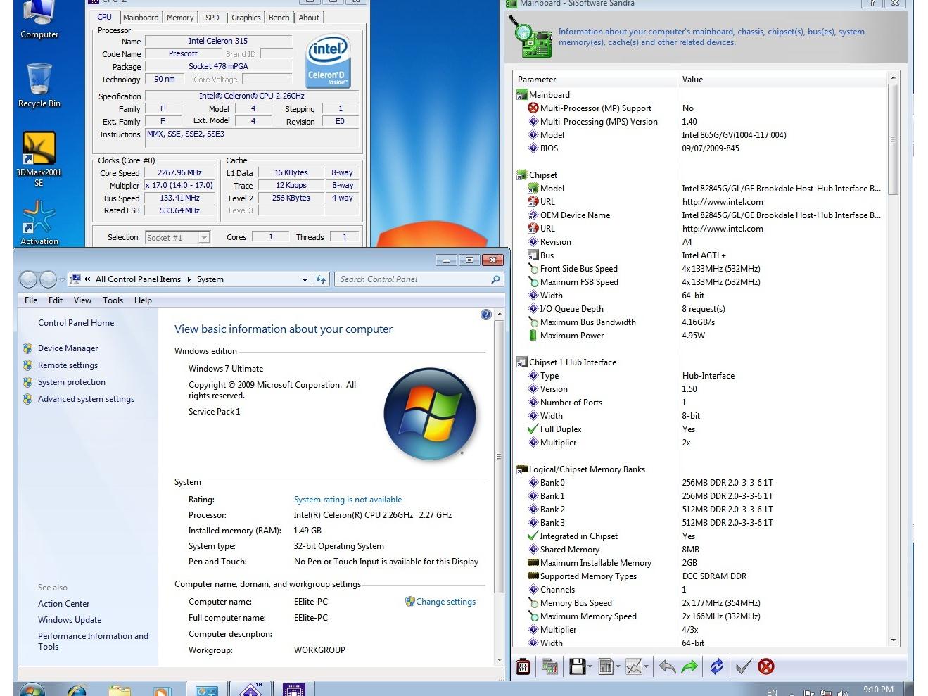
Task: Open the File menu in Control Panel
Action: tap(31, 300)
